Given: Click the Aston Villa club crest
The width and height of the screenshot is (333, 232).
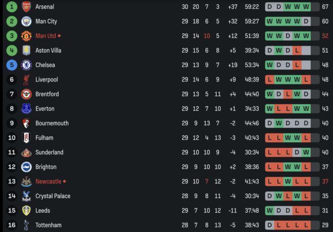Looking at the screenshot, I should point(26,51).
